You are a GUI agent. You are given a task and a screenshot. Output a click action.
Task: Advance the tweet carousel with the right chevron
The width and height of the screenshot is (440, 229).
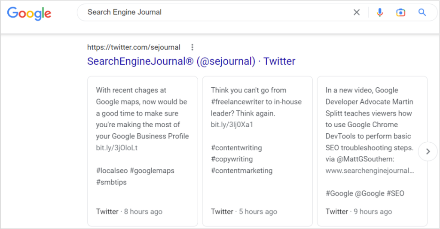[x=428, y=151]
